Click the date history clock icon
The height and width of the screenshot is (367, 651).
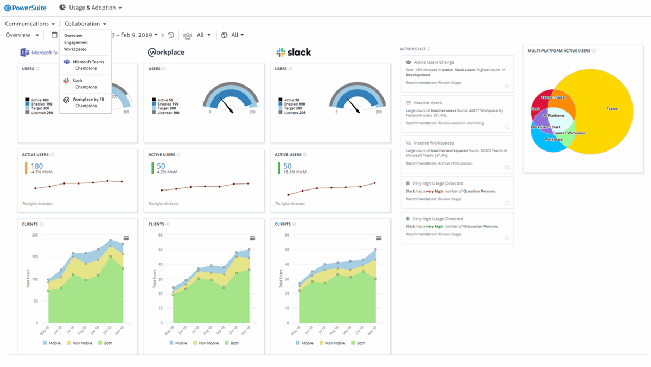pyautogui.click(x=171, y=35)
